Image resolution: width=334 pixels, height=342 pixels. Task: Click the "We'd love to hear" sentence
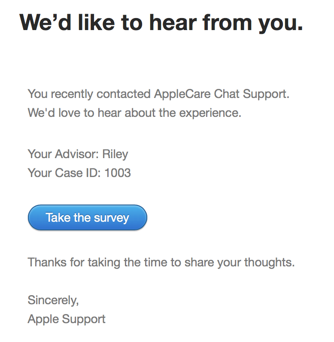135,113
